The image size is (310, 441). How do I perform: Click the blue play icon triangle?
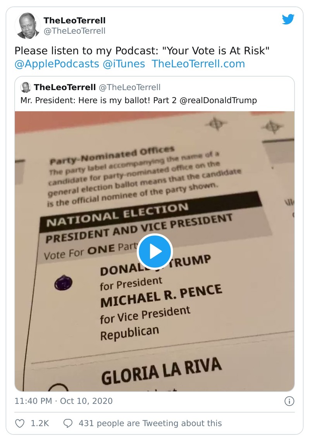click(154, 252)
